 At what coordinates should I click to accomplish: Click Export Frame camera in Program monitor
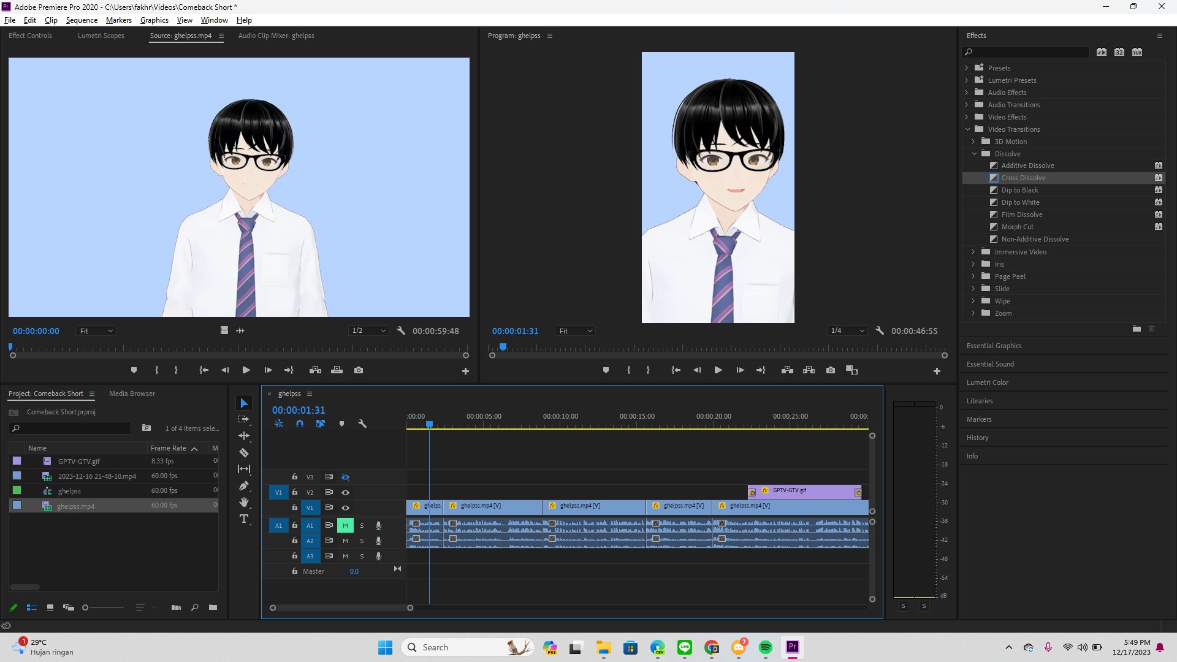tap(831, 370)
